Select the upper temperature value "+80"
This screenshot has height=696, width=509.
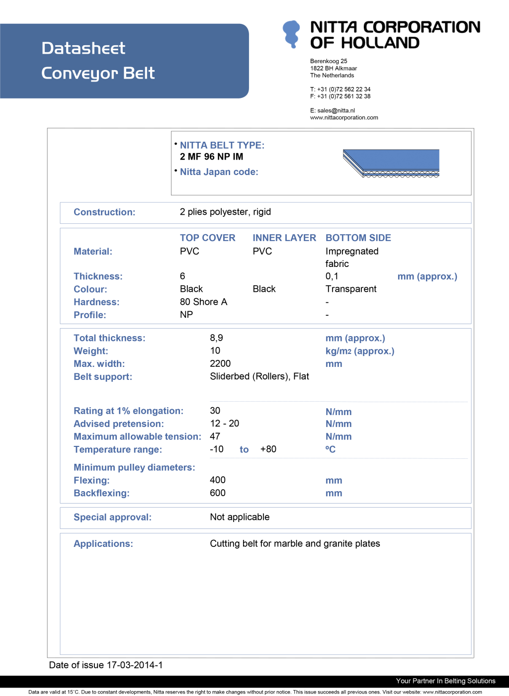tap(268, 449)
